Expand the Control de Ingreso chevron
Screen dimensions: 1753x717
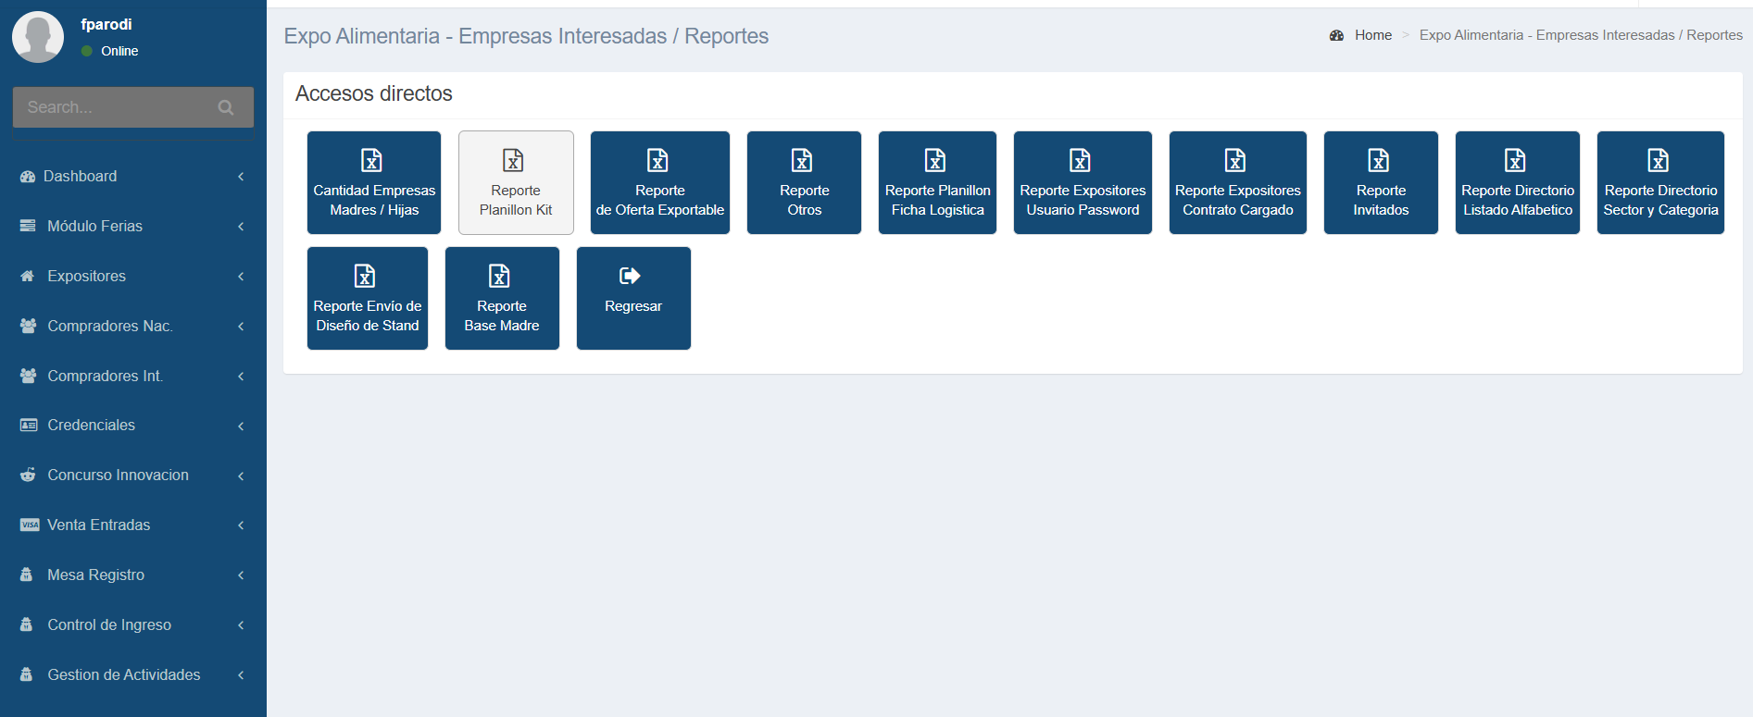coord(241,625)
